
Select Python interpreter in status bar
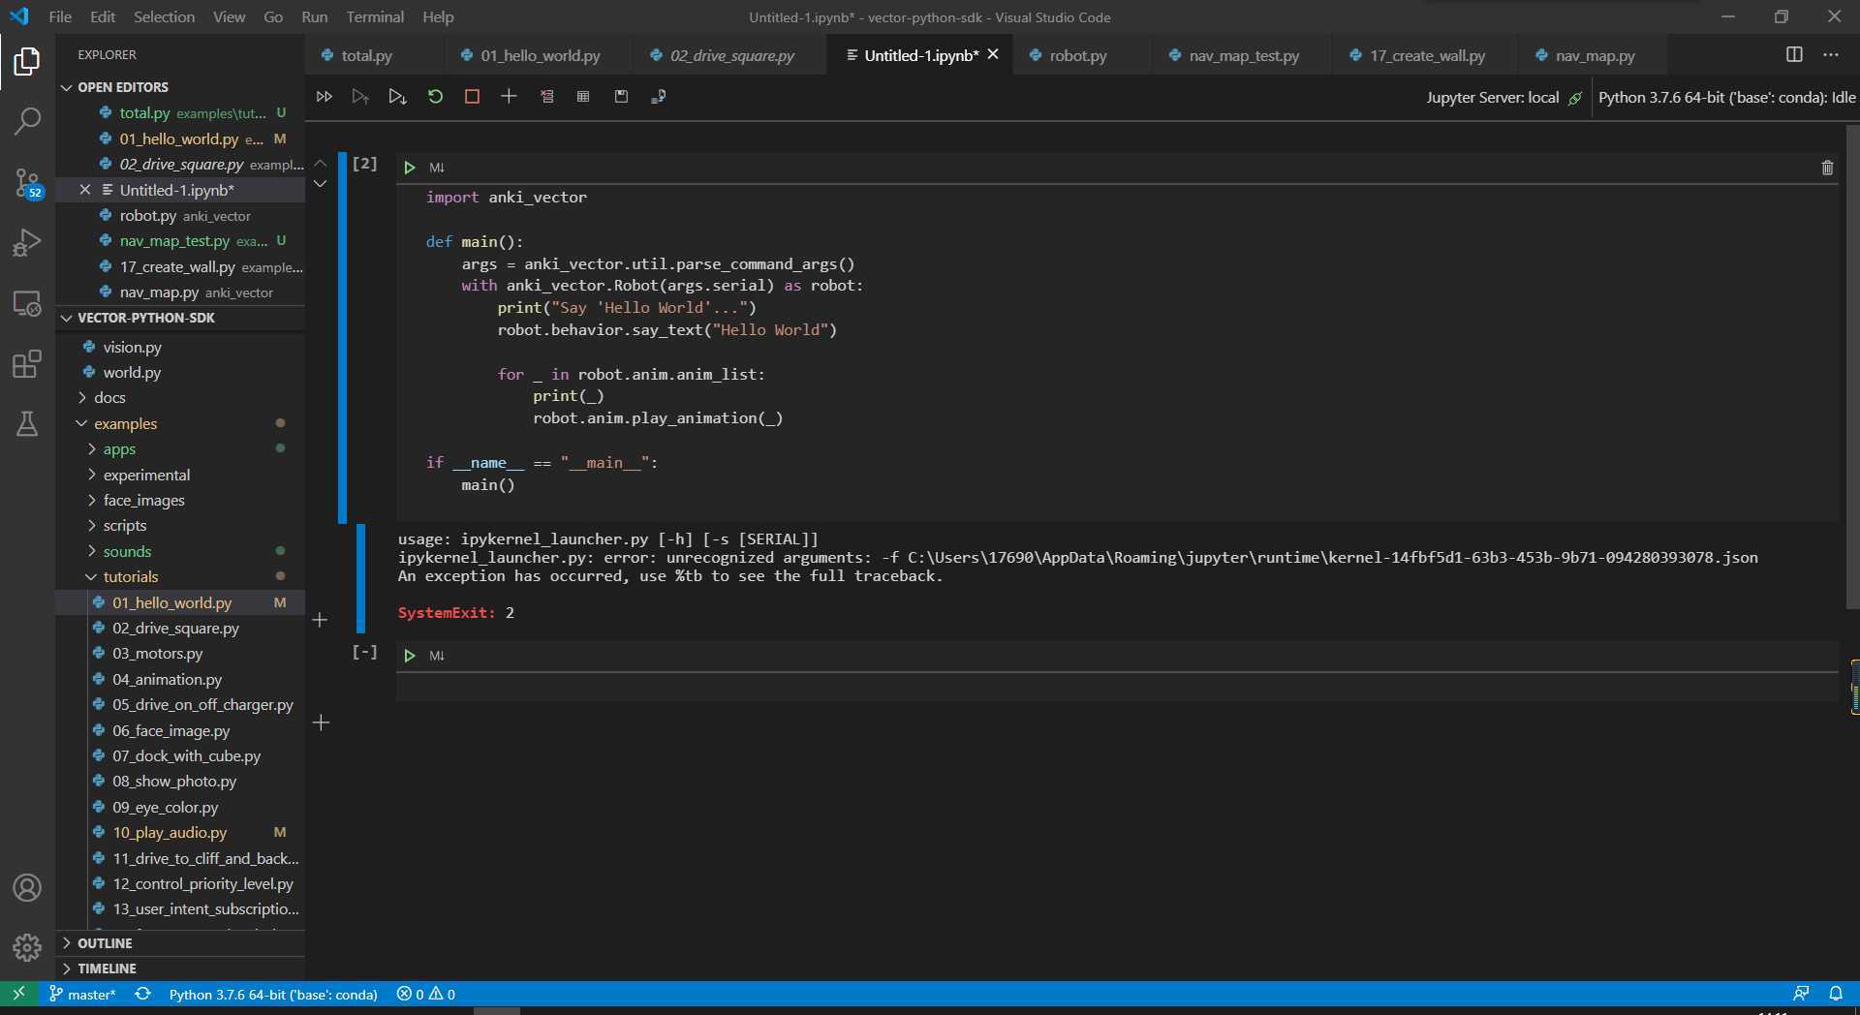click(273, 994)
